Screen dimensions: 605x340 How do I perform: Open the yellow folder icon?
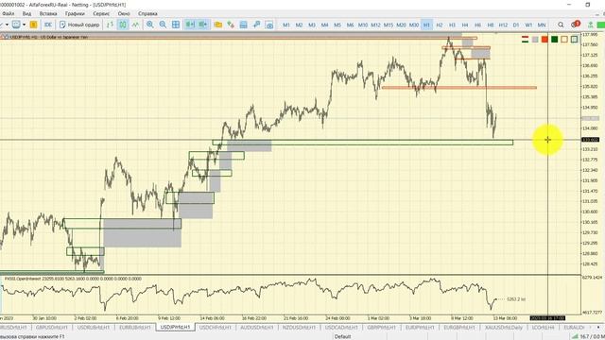[x=218, y=25]
